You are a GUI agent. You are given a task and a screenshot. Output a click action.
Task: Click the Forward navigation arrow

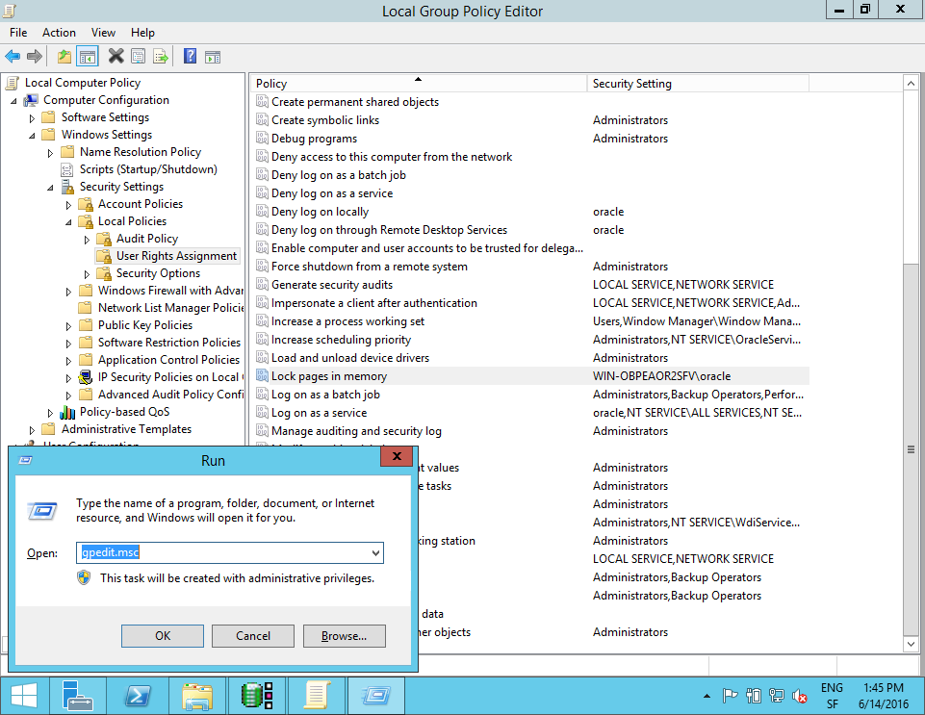point(33,56)
